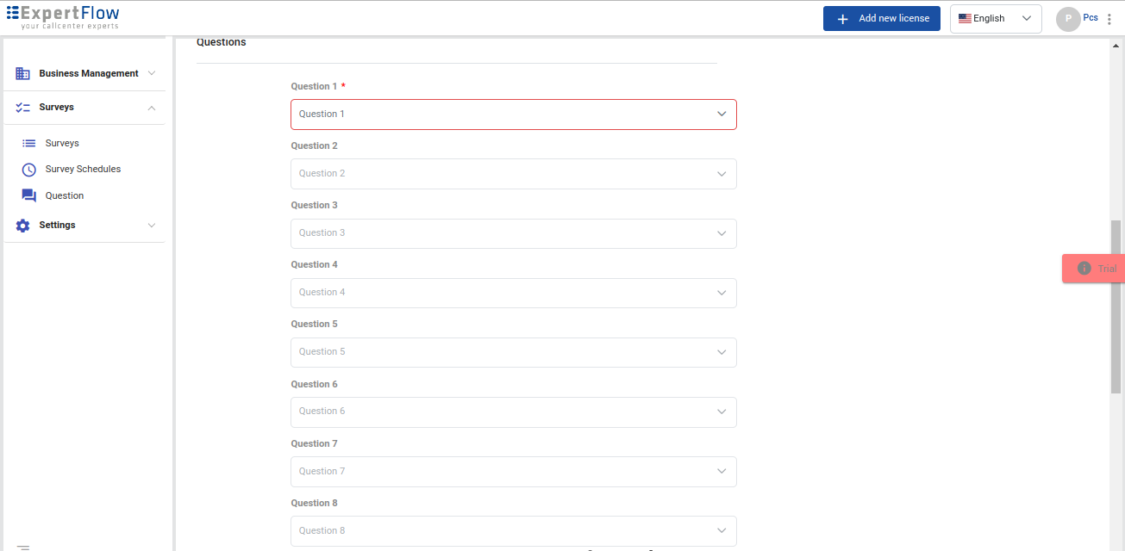Open the Question 5 dropdown

[513, 352]
